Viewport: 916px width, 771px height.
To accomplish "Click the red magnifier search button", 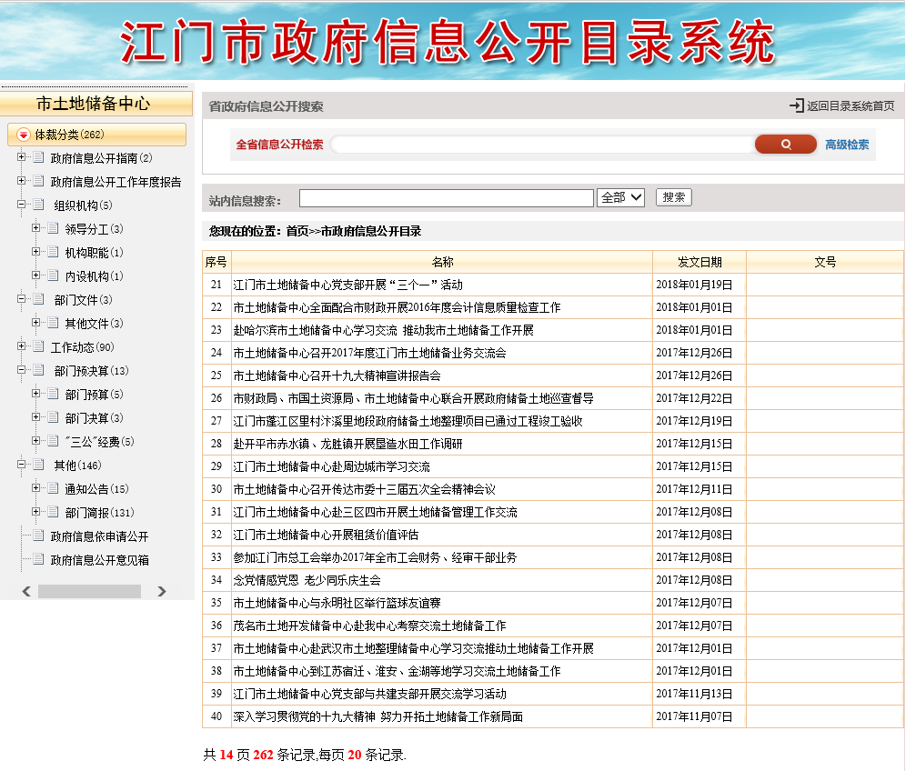I will click(785, 144).
